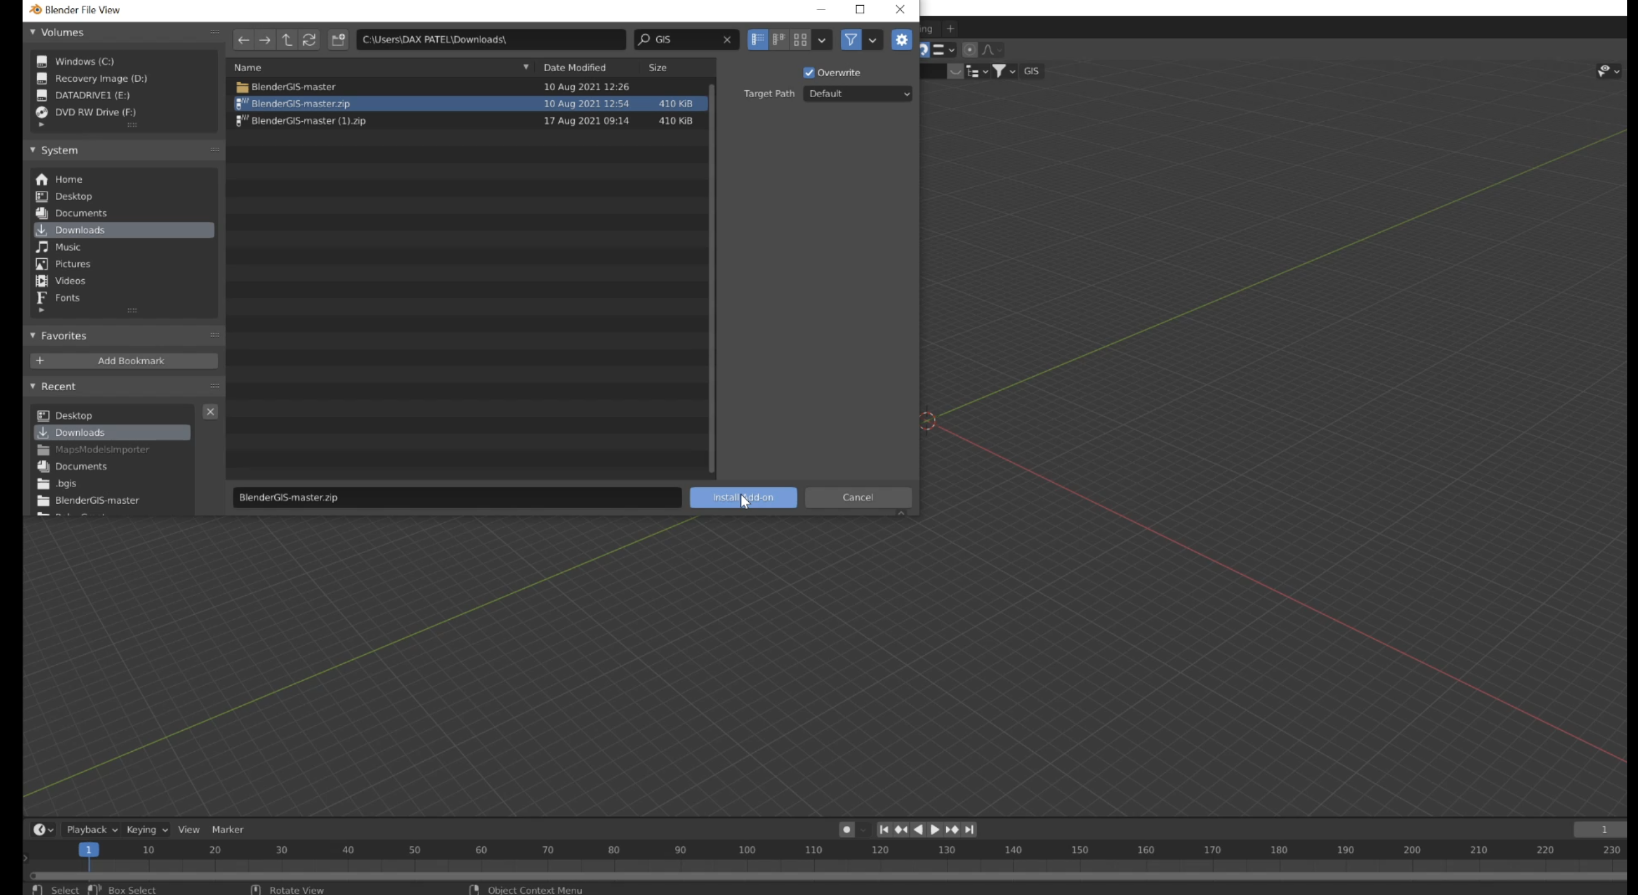Viewport: 1638px width, 895px height.
Task: Click the back navigation arrow
Action: point(243,40)
